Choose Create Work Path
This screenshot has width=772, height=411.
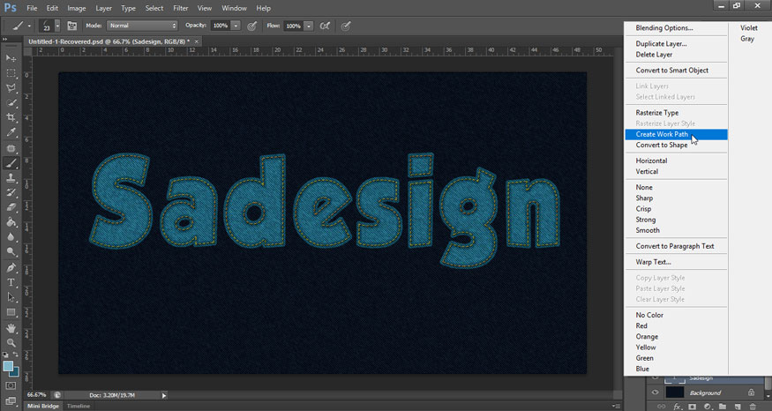coord(676,134)
